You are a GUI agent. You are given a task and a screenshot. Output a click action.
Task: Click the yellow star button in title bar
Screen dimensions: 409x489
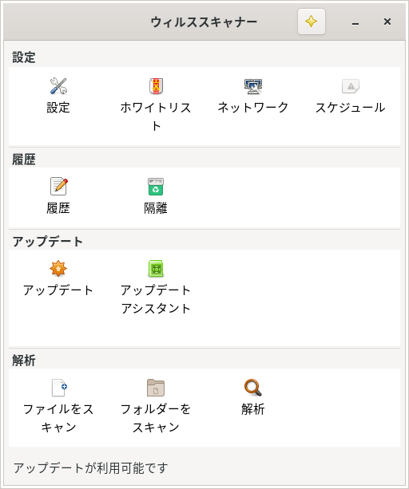(312, 22)
